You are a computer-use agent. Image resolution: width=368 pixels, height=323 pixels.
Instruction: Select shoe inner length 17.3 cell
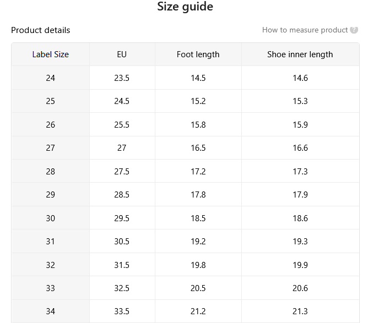click(300, 171)
